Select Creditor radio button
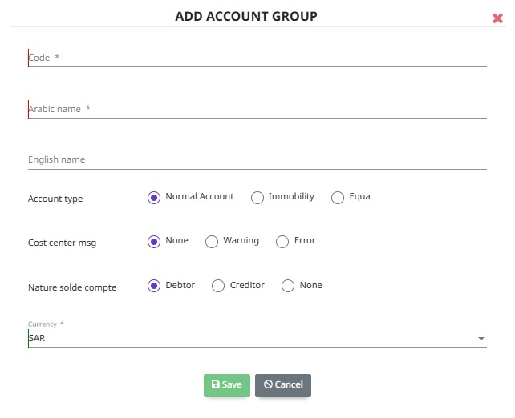The width and height of the screenshot is (515, 418). pyautogui.click(x=218, y=286)
